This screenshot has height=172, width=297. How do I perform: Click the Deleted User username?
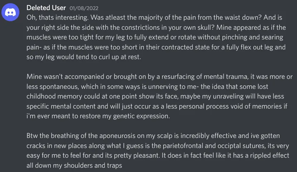point(46,8)
